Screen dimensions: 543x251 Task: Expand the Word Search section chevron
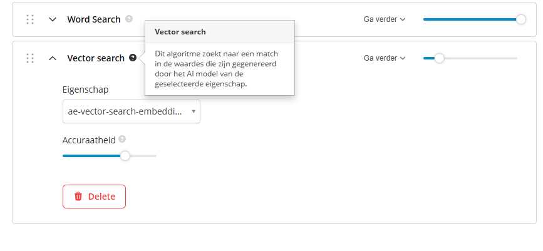[53, 19]
